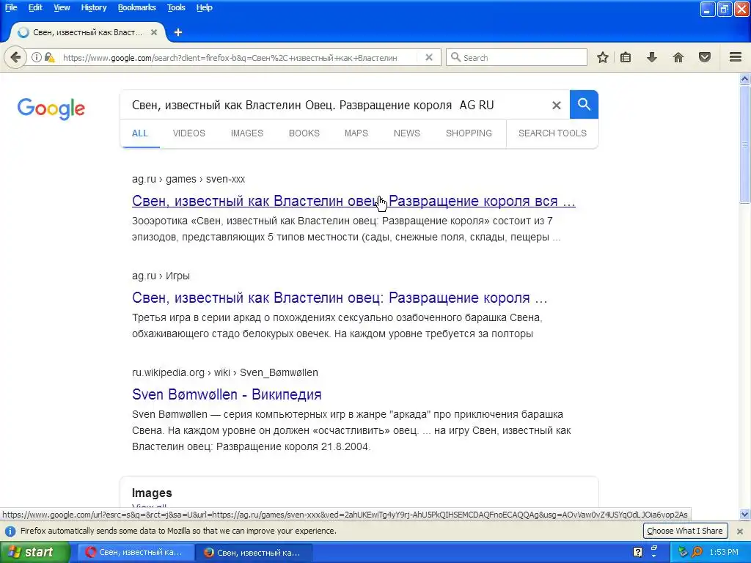Open second ag.ru result under Игры
Viewport: 751px width, 563px height.
coord(340,298)
